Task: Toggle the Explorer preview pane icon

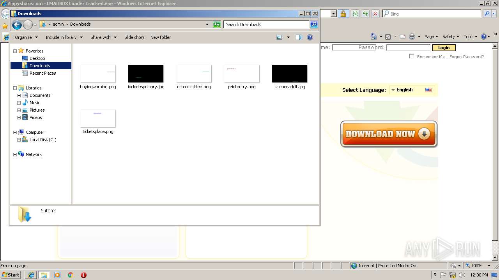Action: [299, 37]
